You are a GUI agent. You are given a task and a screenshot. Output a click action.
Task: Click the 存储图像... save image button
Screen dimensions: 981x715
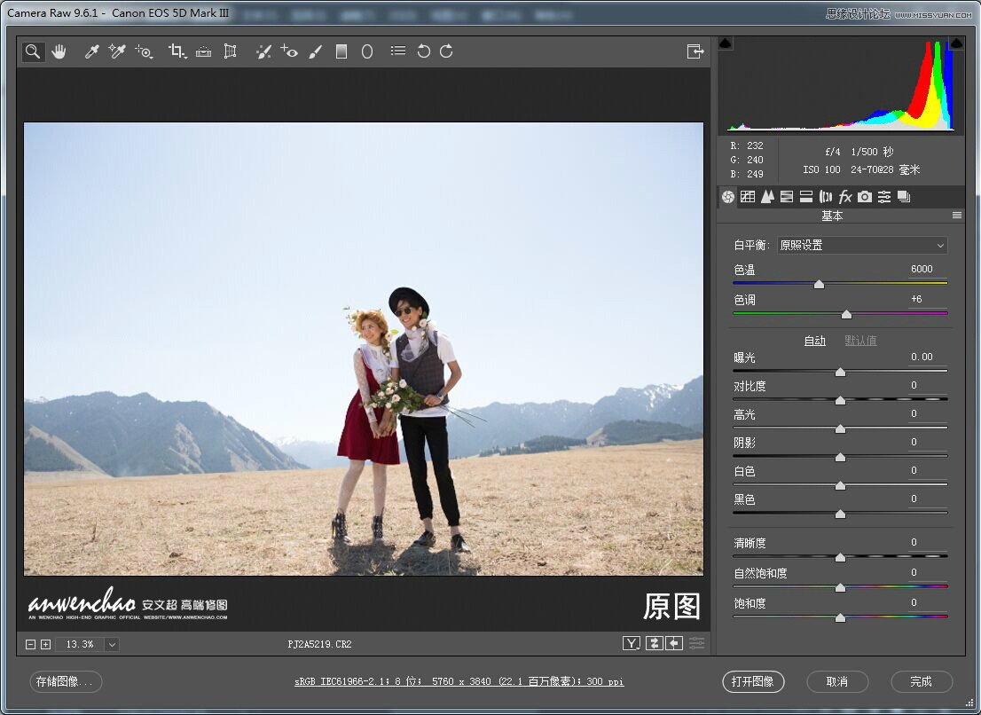coord(66,682)
